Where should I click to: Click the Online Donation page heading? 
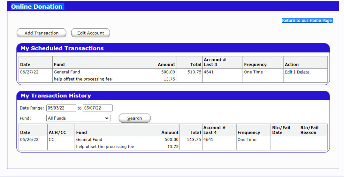tap(37, 7)
